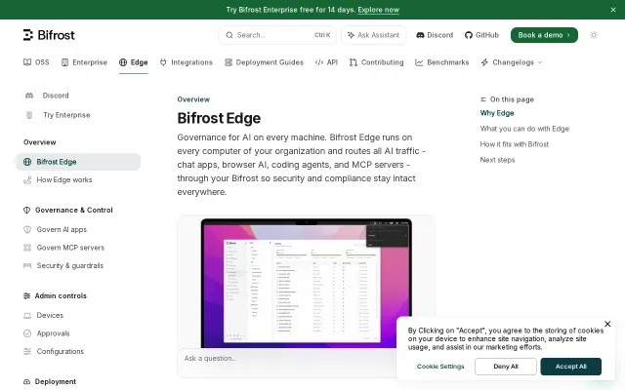Click the magnifier icon in Search
The height and width of the screenshot is (390, 625).
[229, 35]
